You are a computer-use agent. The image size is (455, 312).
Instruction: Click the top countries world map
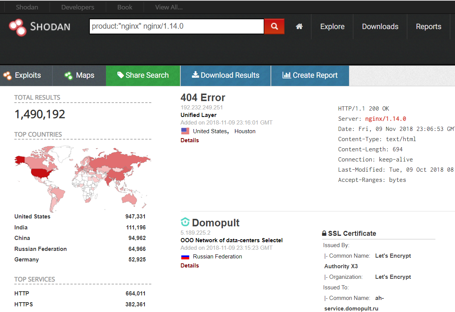82,177
